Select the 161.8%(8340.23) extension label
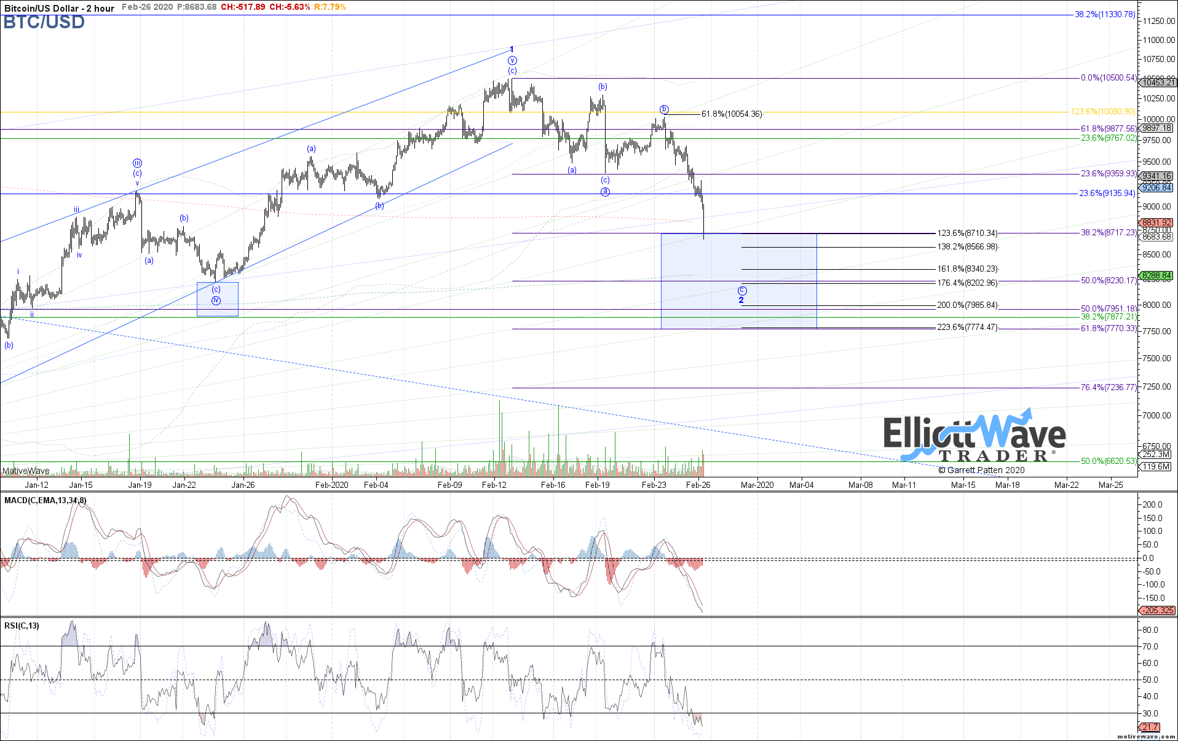The width and height of the screenshot is (1178, 741). tap(967, 269)
